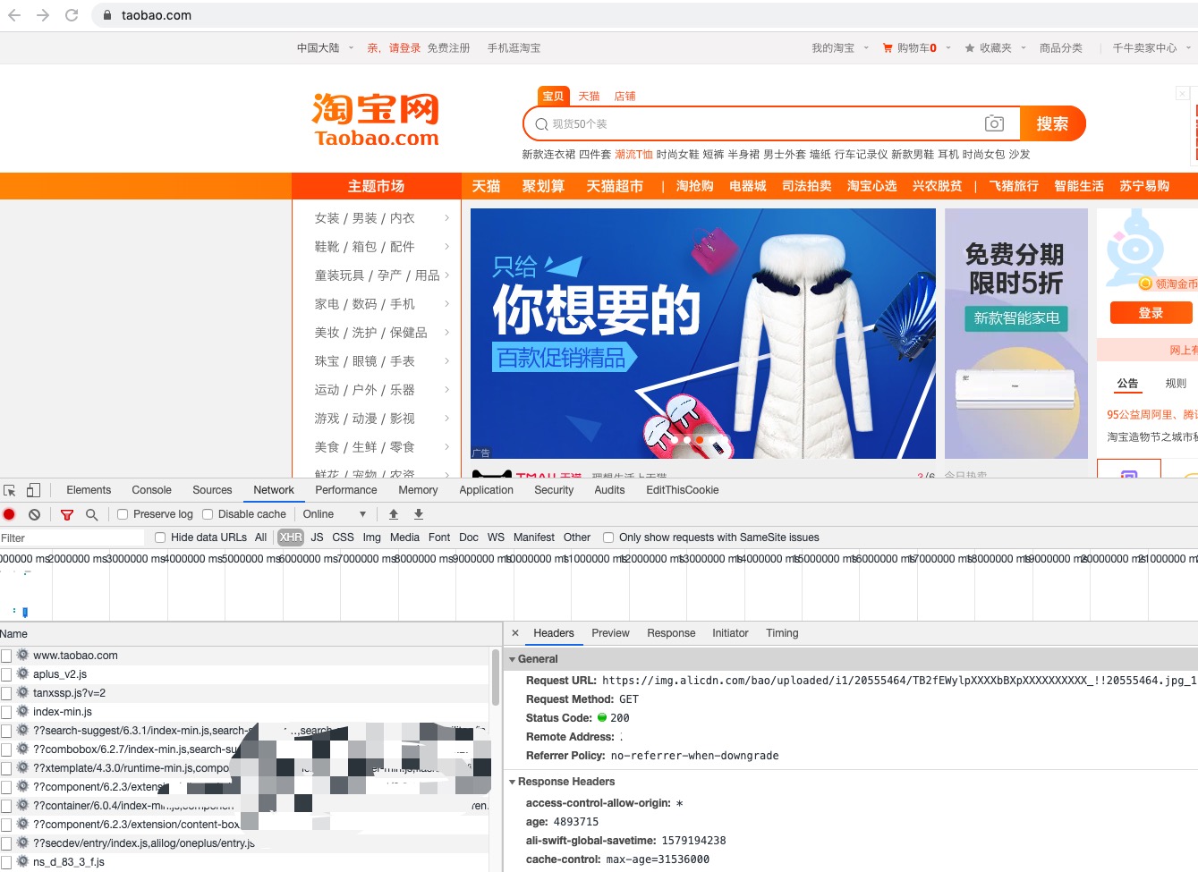The height and width of the screenshot is (872, 1198).
Task: Enable Disable cache checkbox
Action: pyautogui.click(x=208, y=514)
